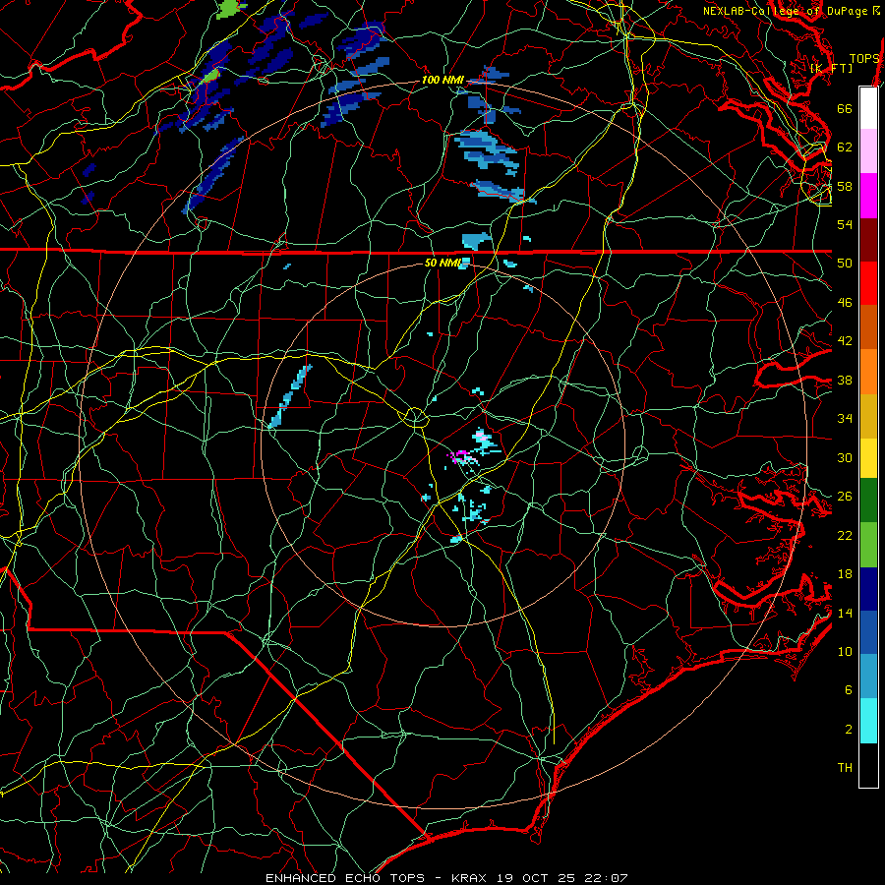Click the medium blue 10-14 kft swatch

pos(868,632)
